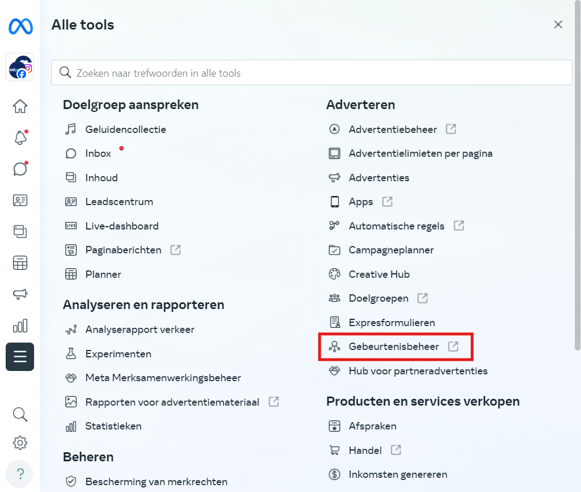Open Creative Hub
Screen dimensions: 581x492
pyautogui.click(x=379, y=274)
